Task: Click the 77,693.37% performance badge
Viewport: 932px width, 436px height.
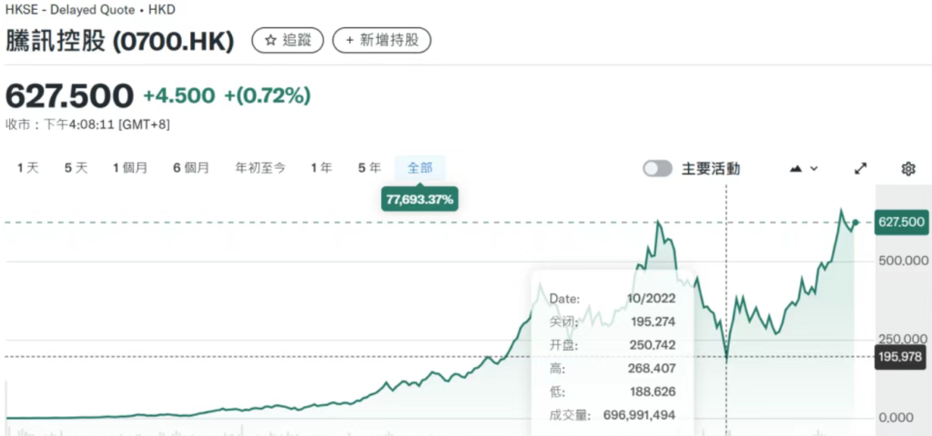Action: pos(420,198)
